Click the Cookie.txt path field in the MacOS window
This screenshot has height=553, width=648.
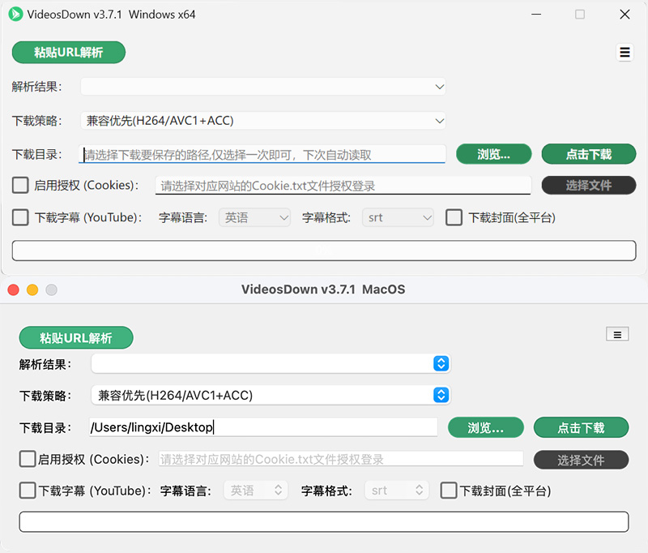(341, 459)
